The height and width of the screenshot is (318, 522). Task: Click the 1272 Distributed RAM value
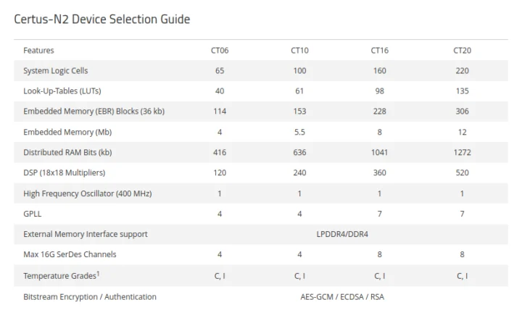(463, 153)
